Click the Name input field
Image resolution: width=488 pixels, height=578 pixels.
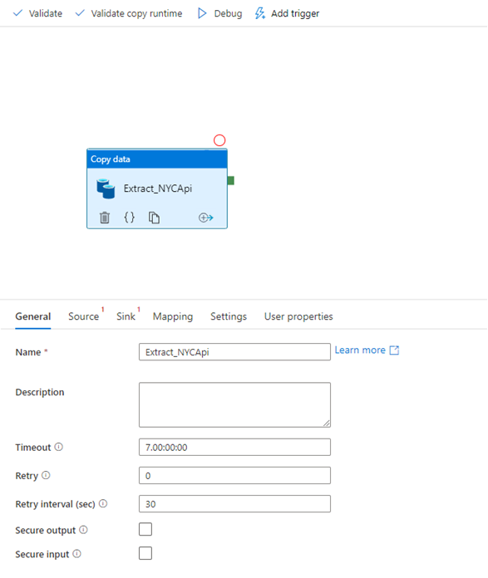(234, 352)
